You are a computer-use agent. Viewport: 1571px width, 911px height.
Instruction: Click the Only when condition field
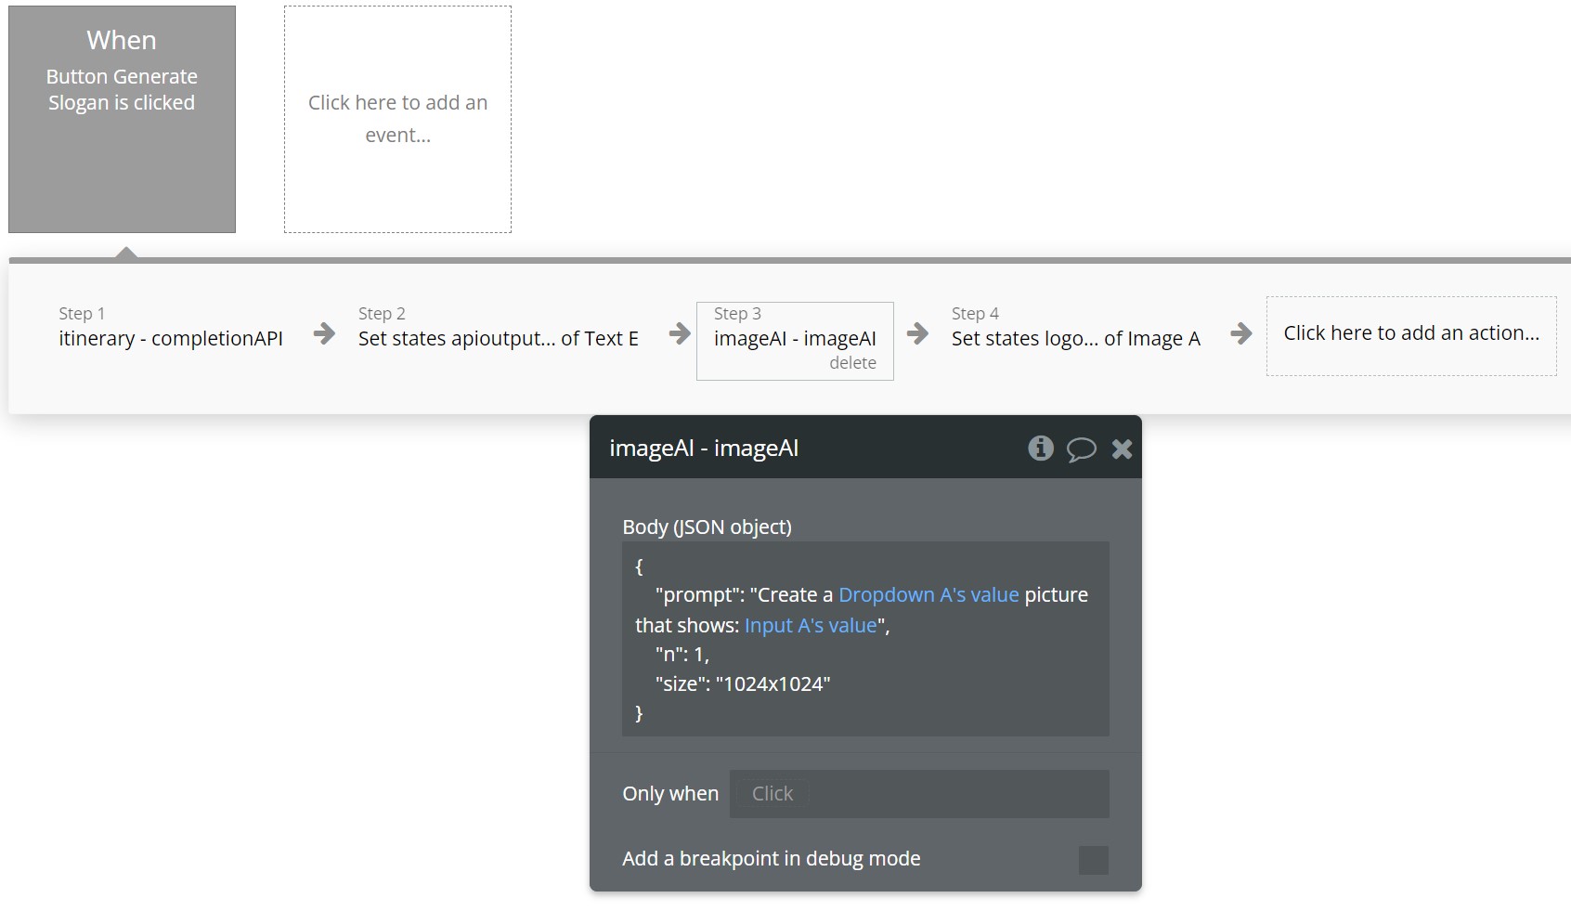[x=918, y=794]
